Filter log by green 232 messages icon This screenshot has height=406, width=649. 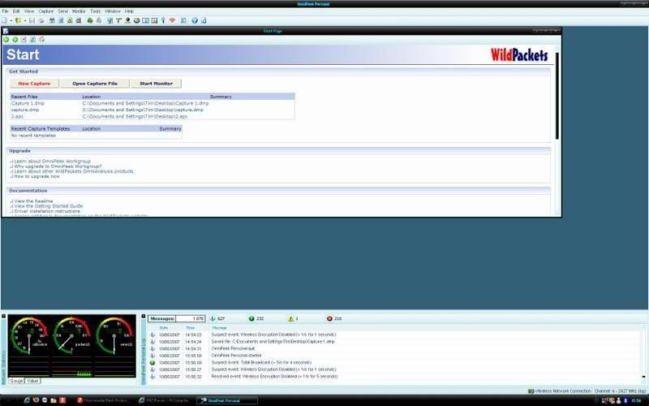click(x=251, y=318)
